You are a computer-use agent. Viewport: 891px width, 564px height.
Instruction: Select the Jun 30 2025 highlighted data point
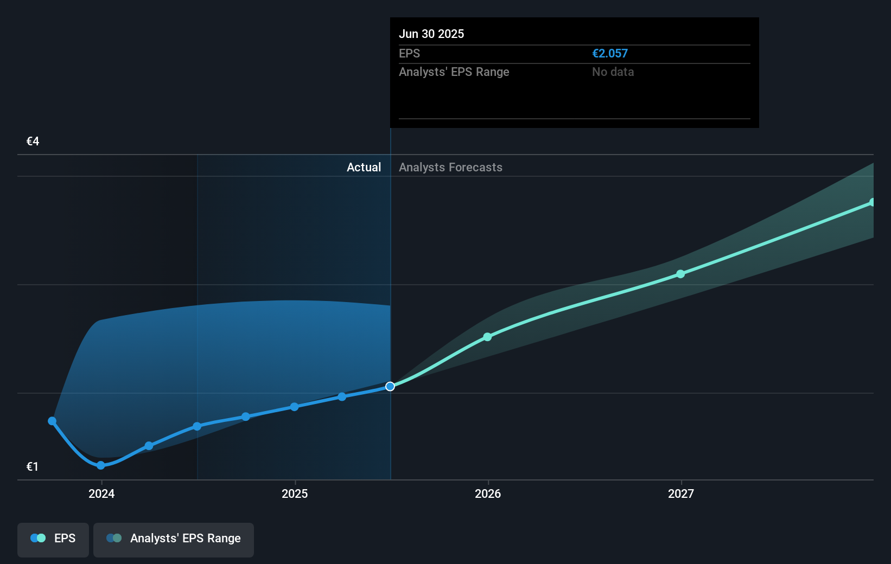390,387
